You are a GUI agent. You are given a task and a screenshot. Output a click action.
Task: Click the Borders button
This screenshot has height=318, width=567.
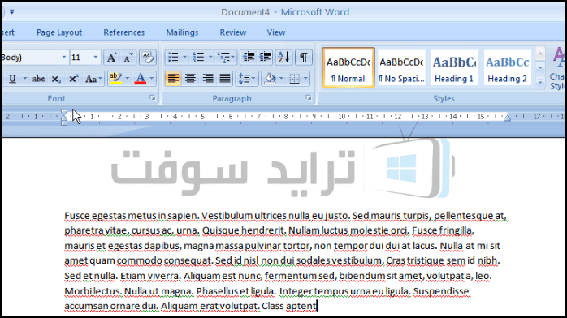point(295,79)
